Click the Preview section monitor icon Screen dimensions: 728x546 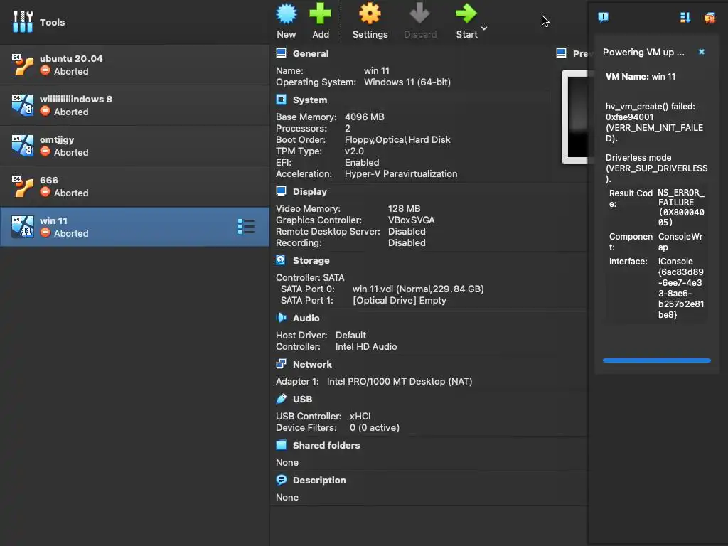(561, 53)
